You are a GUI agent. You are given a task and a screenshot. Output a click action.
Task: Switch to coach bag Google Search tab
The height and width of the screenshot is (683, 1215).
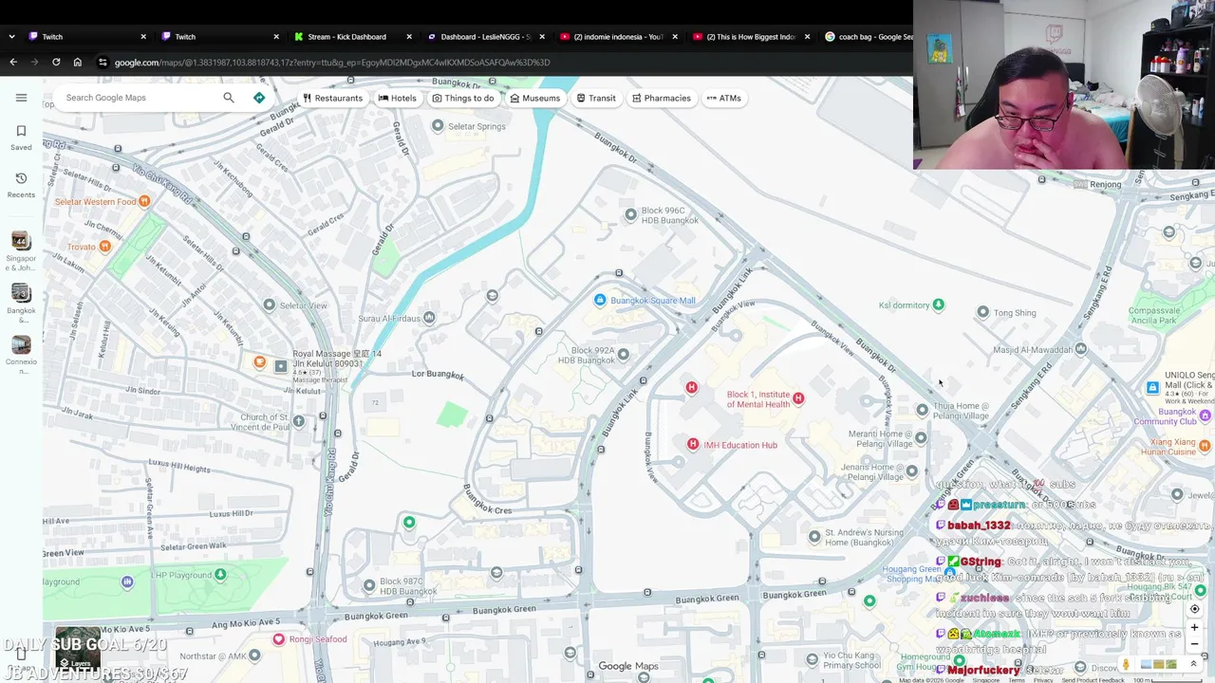click(866, 37)
